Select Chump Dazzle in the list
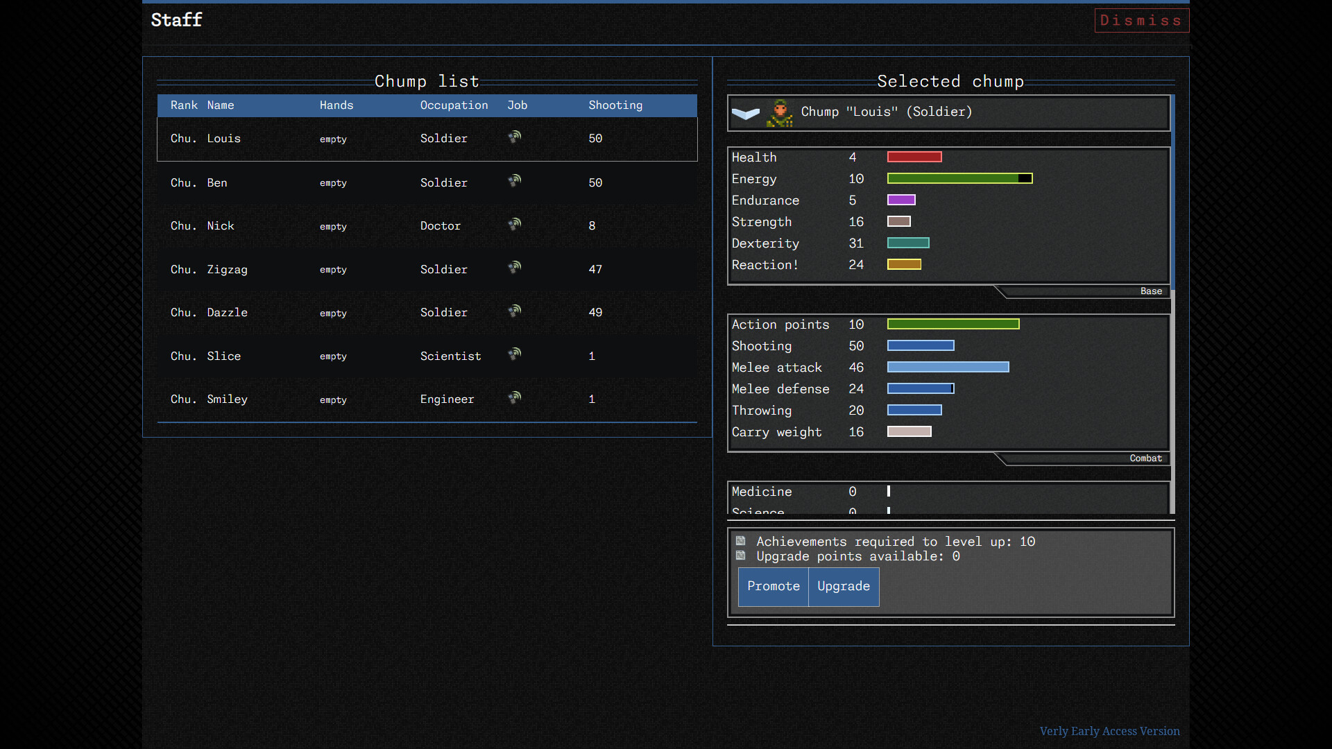 [227, 313]
